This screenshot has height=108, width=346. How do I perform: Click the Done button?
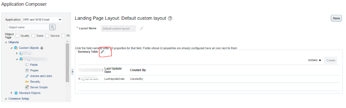pos(336,18)
